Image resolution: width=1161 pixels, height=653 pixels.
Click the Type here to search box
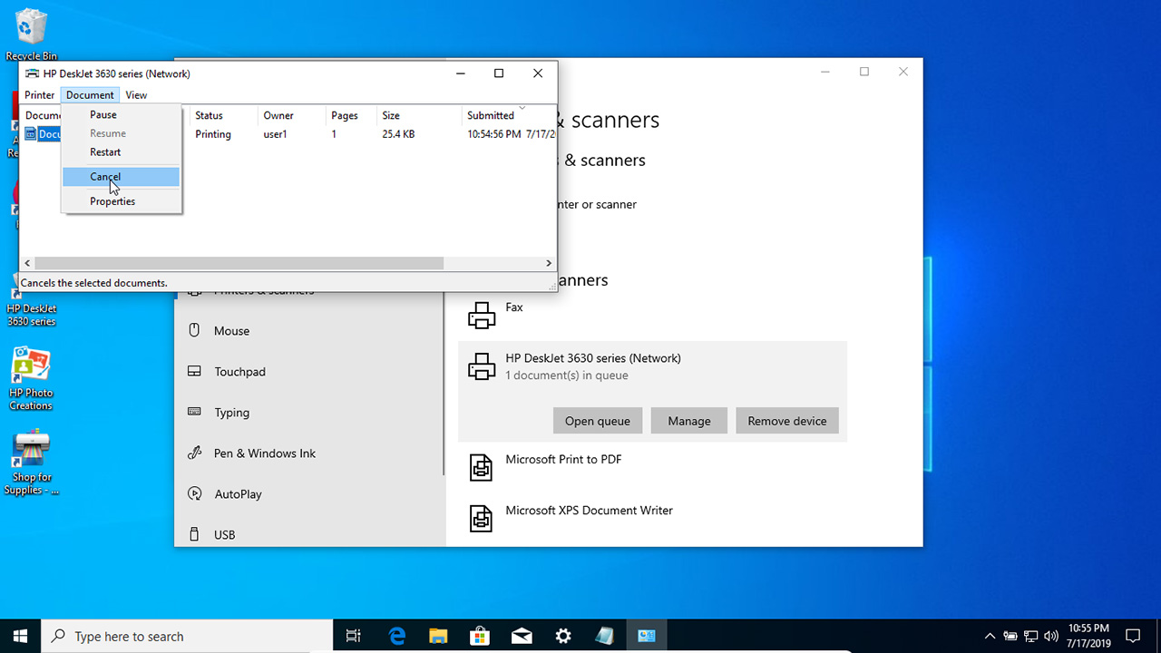(188, 637)
